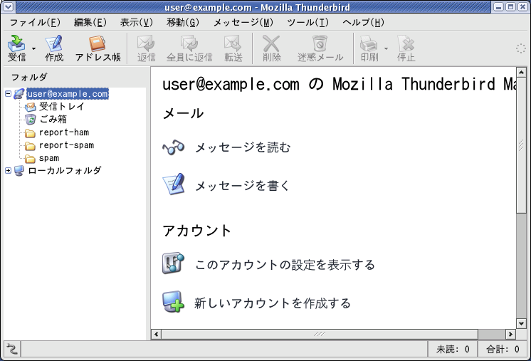Click the new account monitor-plus icon
The image size is (531, 361).
point(174,301)
